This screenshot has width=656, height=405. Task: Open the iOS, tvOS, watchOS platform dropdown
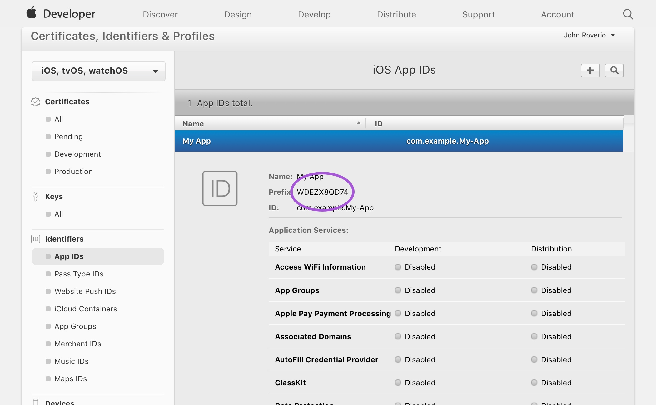point(99,71)
